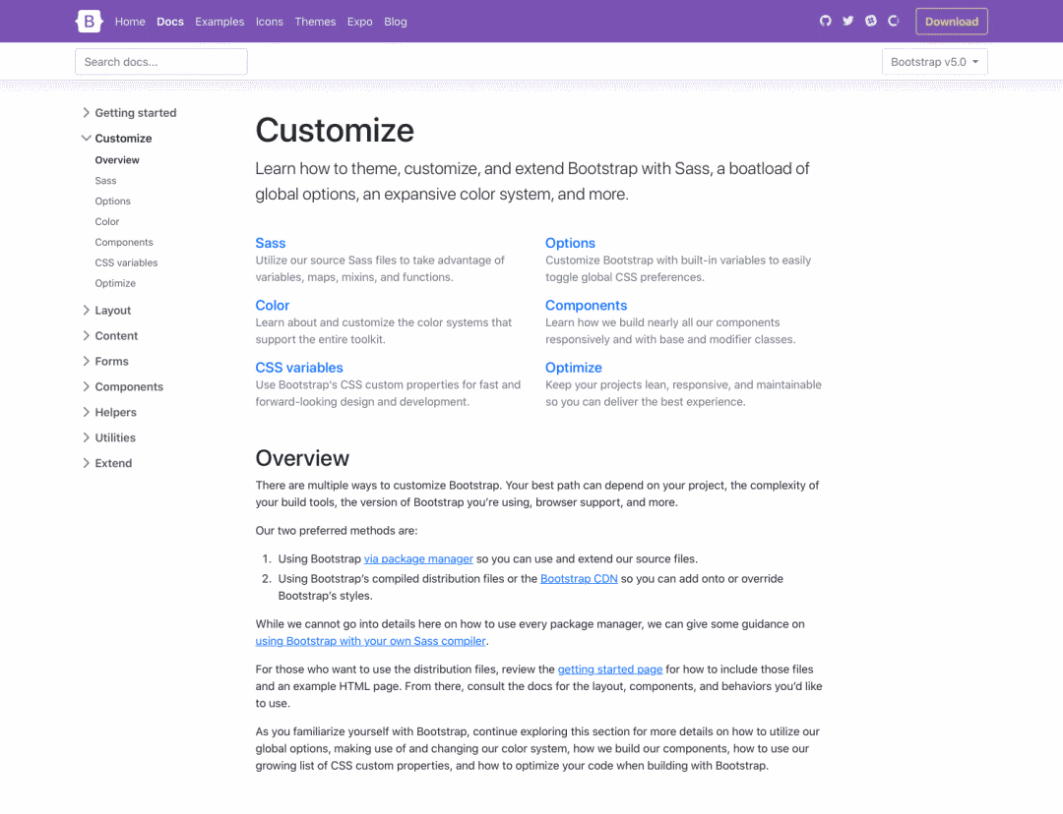Go to Examples in the top navbar
Viewport: 1063px width, 814px height.
(219, 22)
